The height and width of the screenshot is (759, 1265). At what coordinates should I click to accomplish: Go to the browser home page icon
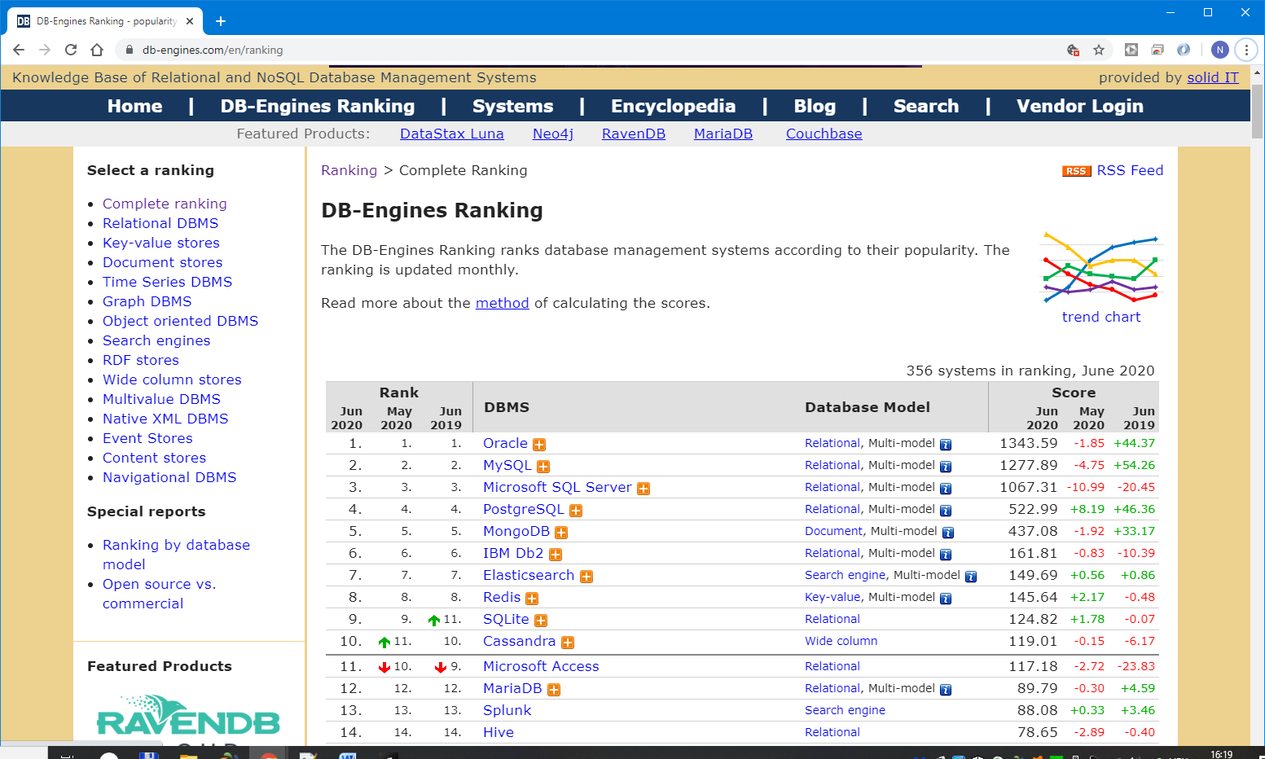click(x=97, y=50)
